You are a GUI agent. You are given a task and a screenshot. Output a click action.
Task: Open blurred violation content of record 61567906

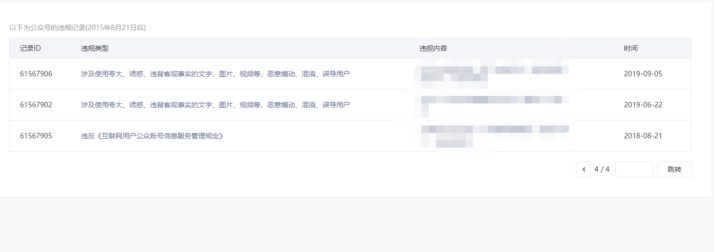[x=493, y=73]
